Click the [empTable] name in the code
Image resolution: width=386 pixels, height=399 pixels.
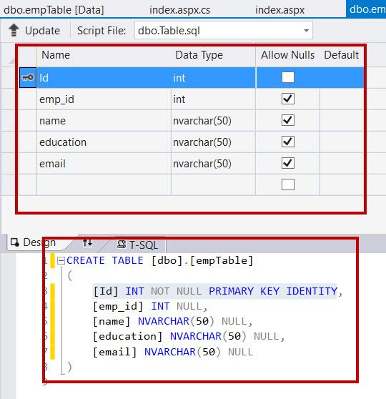point(222,260)
